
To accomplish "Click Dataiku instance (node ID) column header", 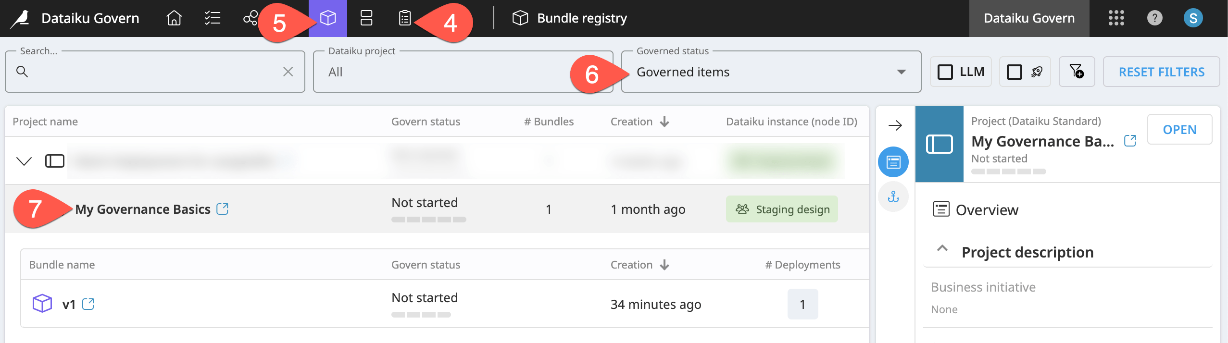I will coord(791,122).
